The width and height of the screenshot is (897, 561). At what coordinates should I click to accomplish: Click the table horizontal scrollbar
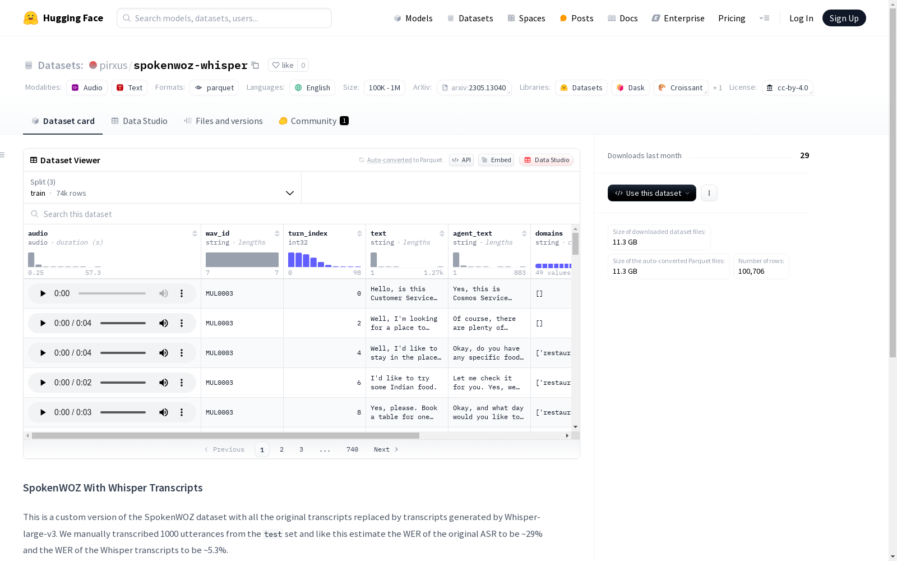(x=225, y=435)
